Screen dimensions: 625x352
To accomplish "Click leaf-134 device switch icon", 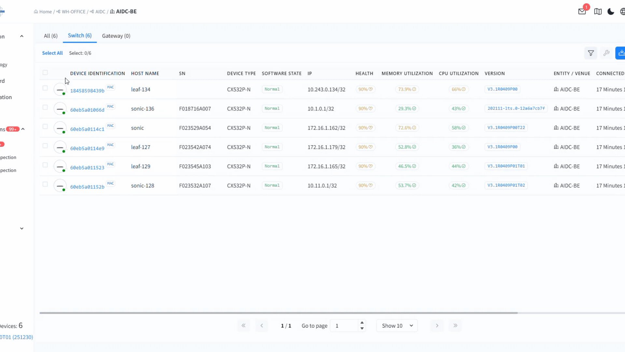I will (x=60, y=89).
